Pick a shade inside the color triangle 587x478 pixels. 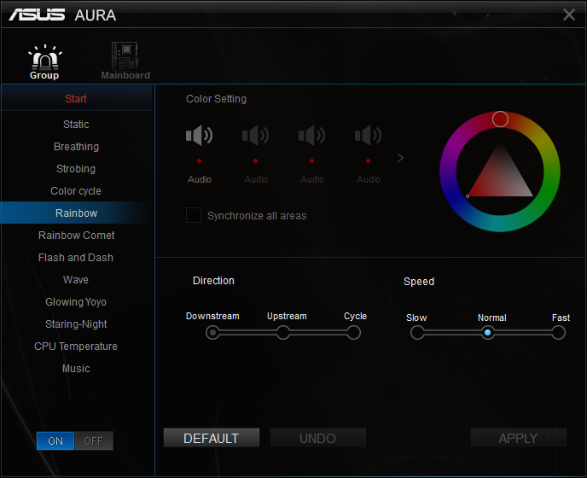[501, 176]
